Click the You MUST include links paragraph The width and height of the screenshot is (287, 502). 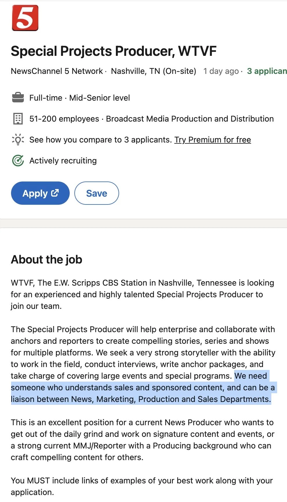pyautogui.click(x=142, y=486)
